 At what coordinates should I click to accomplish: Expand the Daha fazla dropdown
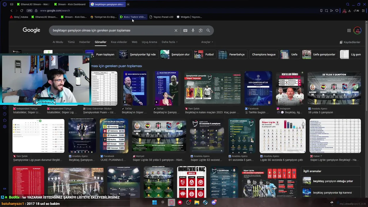point(170,42)
